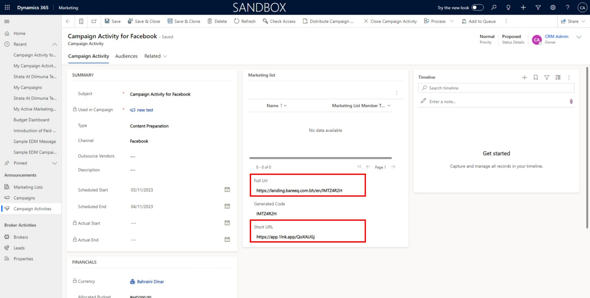Click the search magnifier in top bar

[x=494, y=8]
